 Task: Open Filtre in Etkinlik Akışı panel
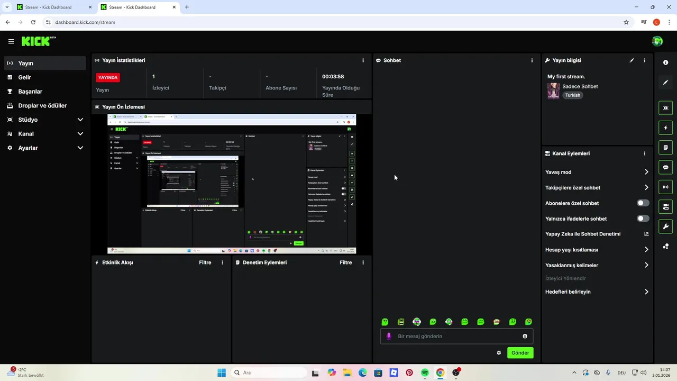pyautogui.click(x=205, y=262)
